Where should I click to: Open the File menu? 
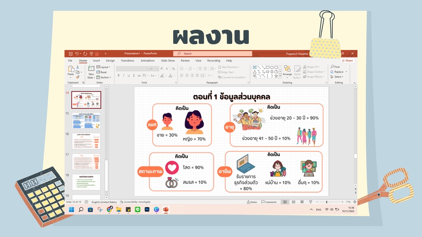(x=70, y=61)
